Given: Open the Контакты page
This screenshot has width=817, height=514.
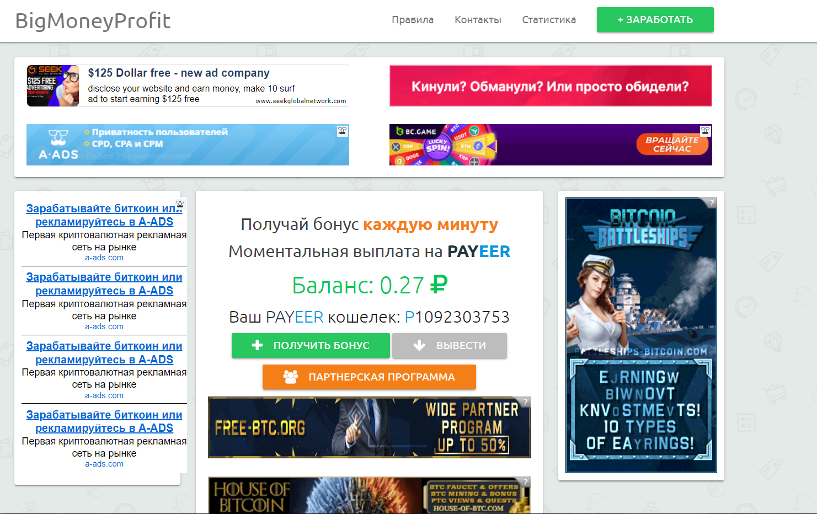Looking at the screenshot, I should (478, 20).
